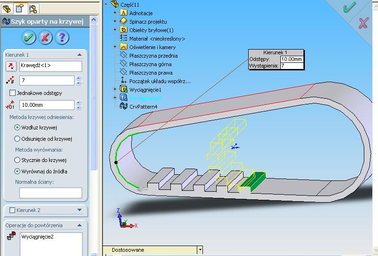Expand the Obiekty bryłowe(1) node
378x256 pixels.
[x=115, y=30]
